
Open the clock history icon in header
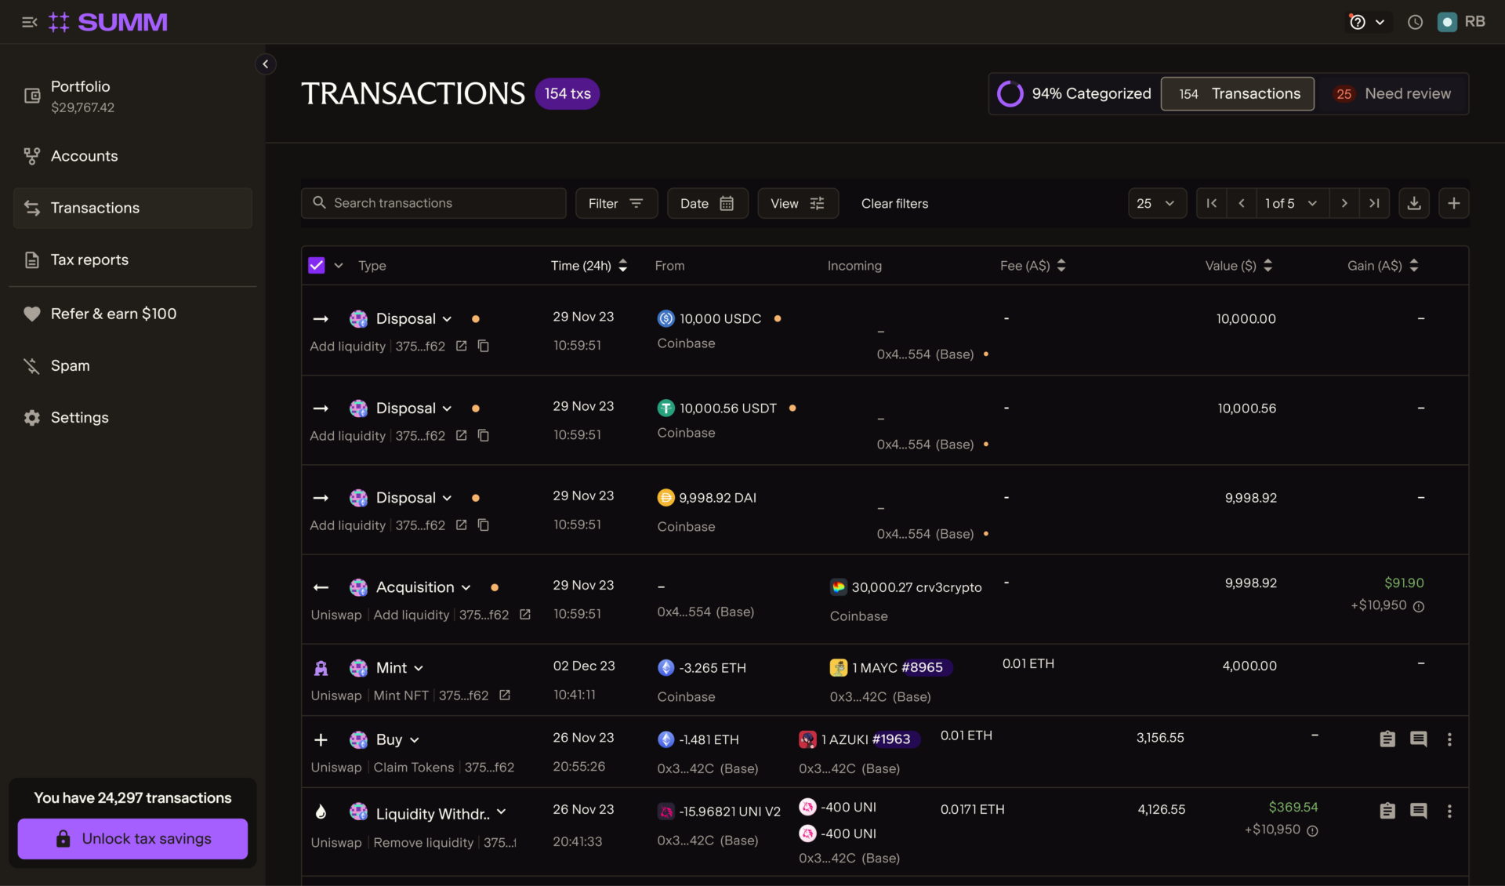[x=1415, y=22]
